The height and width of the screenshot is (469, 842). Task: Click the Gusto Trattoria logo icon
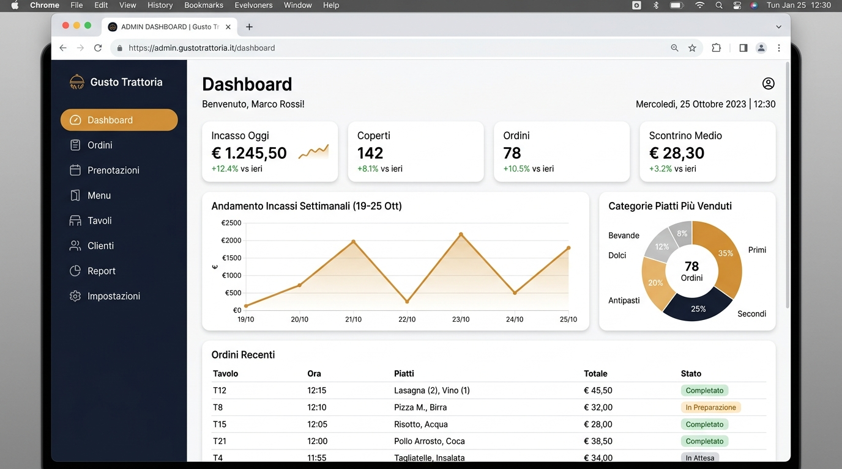point(77,82)
